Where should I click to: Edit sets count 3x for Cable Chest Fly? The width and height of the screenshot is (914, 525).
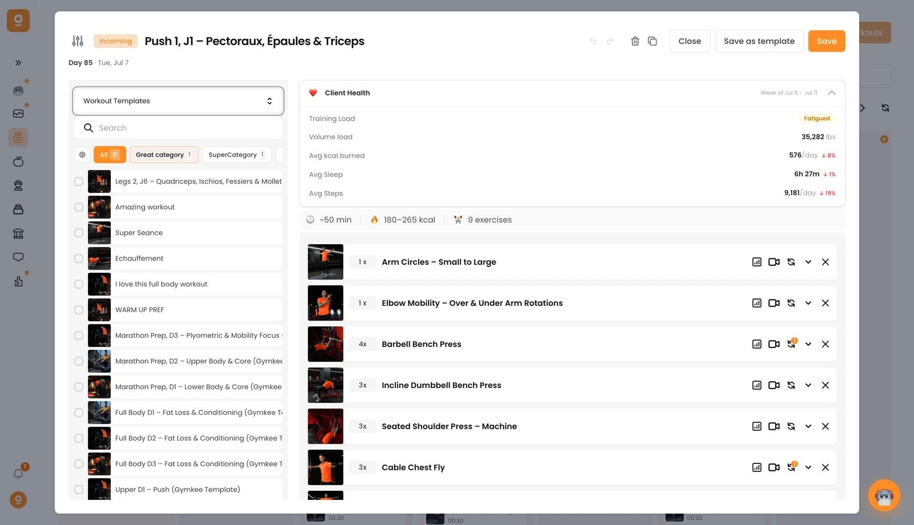363,467
